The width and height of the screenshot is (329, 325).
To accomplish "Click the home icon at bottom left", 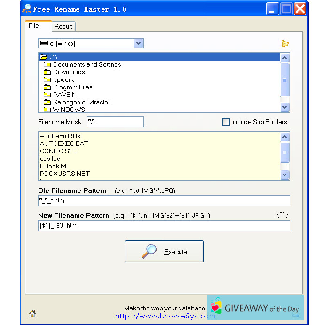I will 32,314.
